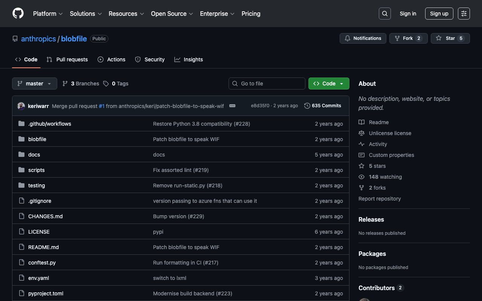The image size is (482, 301).
Task: Expand the Platform navigation menu
Action: 48,14
